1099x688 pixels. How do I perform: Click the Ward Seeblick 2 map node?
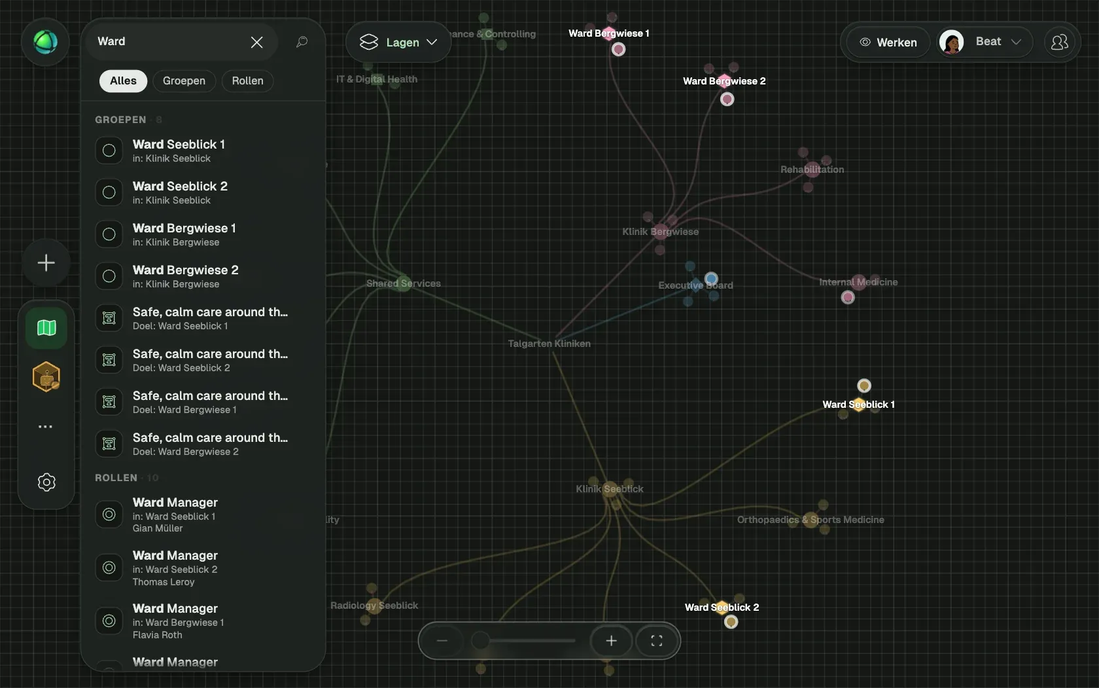point(722,607)
